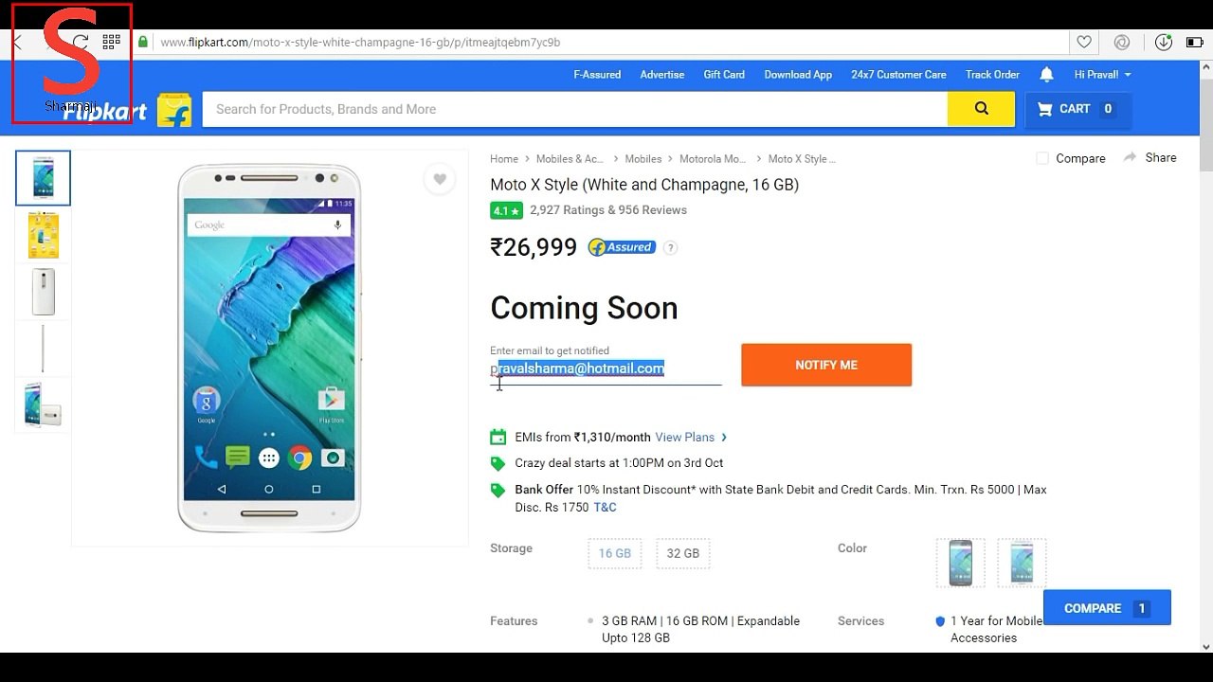This screenshot has width=1213, height=682.
Task: Open the browser downloads arrow icon
Action: point(1163,42)
